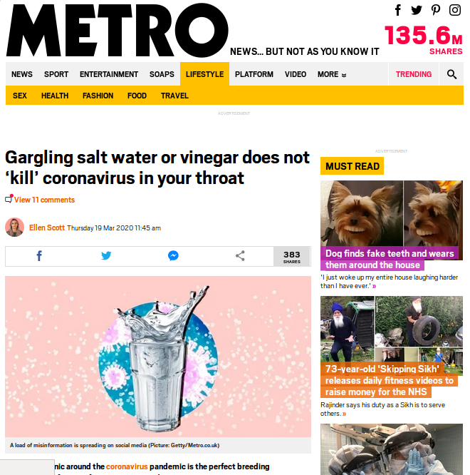This screenshot has height=475, width=470.
Task: Share article through Messenger icon
Action: (173, 255)
